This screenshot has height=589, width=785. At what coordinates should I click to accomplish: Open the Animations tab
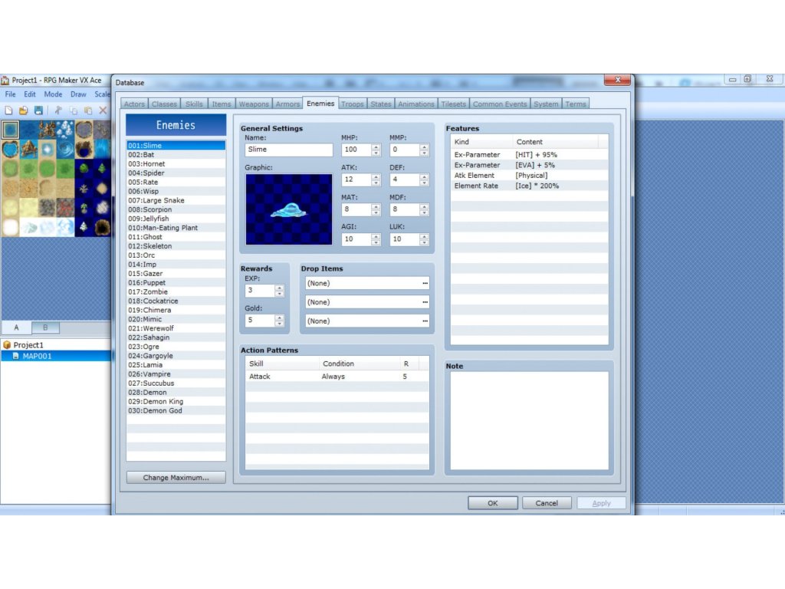click(x=416, y=104)
